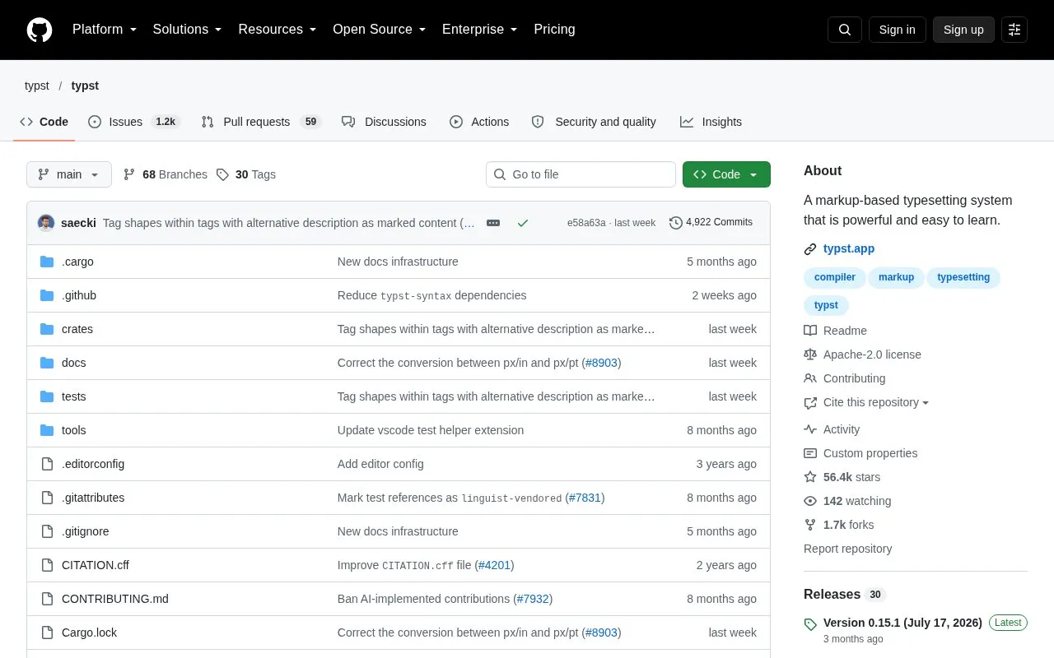Click the watching eye icon

point(810,501)
